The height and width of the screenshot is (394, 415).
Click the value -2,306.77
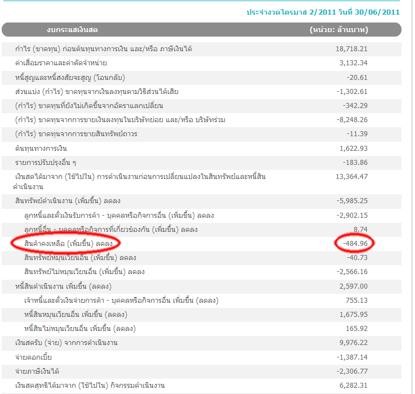tap(352, 371)
